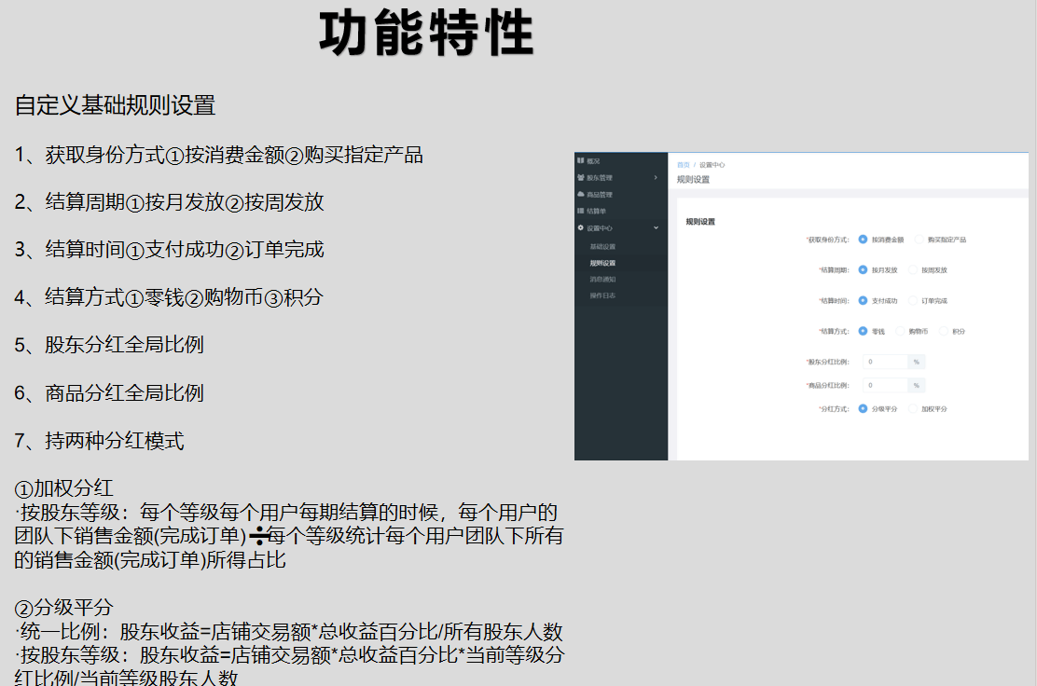The height and width of the screenshot is (686, 1037).
Task: Choose 购物币 settlement method radio
Action: (x=901, y=331)
